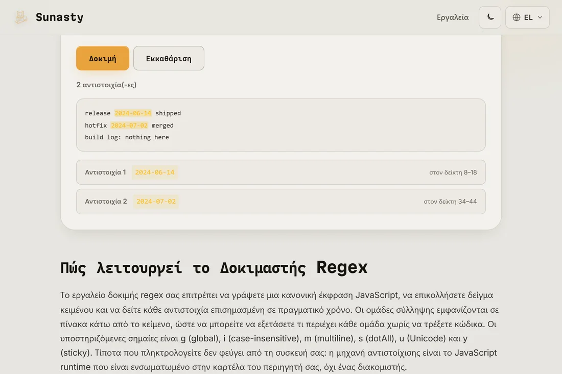Image resolution: width=562 pixels, height=374 pixels.
Task: Toggle dark mode with the moon icon
Action: pyautogui.click(x=490, y=17)
